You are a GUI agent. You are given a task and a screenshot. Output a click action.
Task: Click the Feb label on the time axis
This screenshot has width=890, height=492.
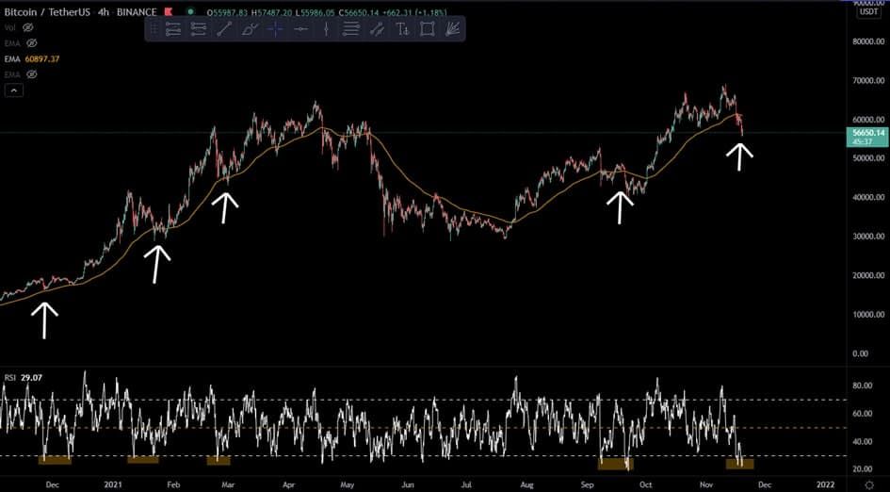click(x=173, y=484)
